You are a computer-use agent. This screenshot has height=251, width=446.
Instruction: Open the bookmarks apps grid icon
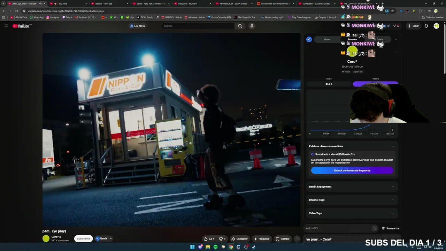[4, 17]
